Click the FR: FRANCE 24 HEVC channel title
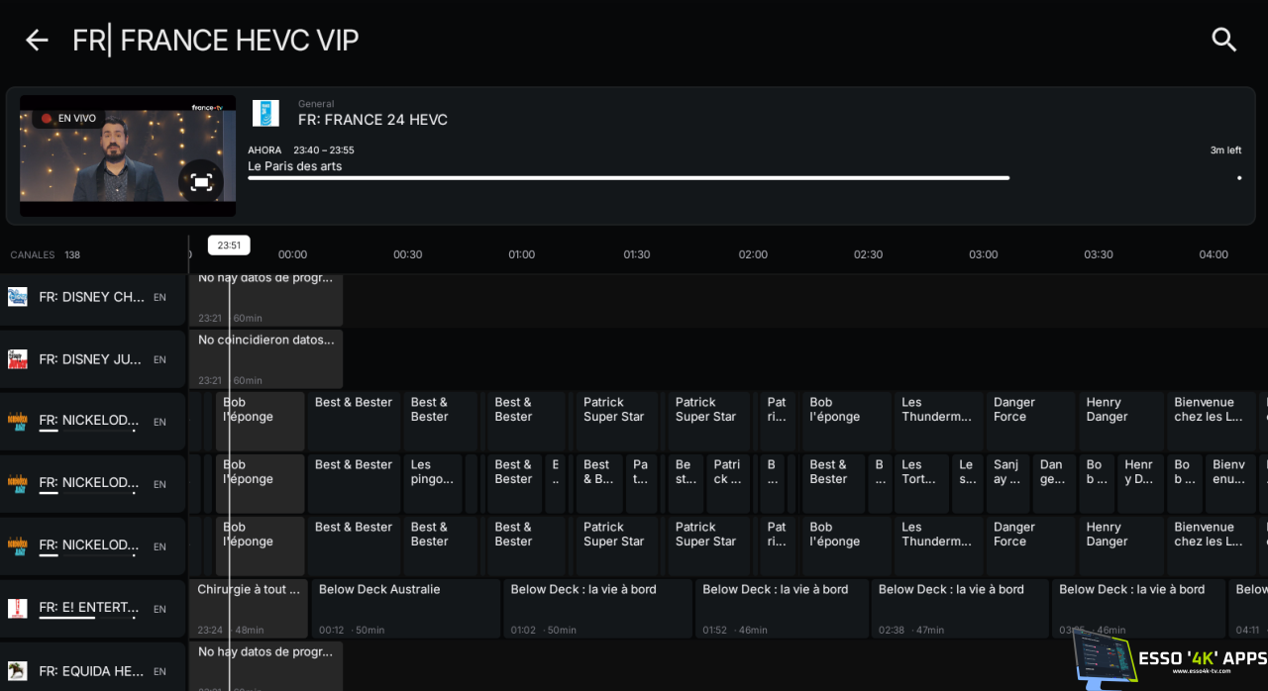 click(x=372, y=120)
